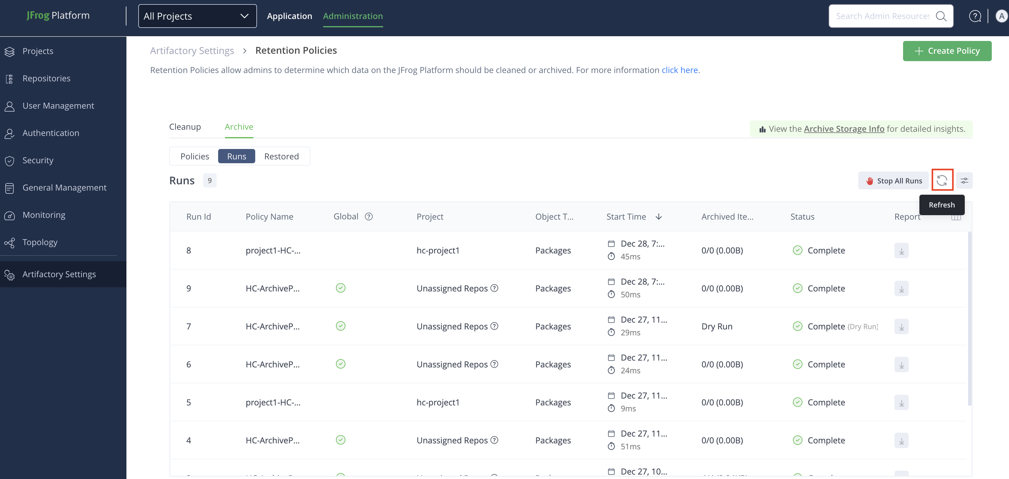Open the Archive Storage Info link
The height and width of the screenshot is (479, 1009).
coord(844,129)
